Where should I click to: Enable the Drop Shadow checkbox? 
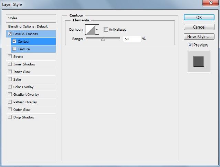tap(10, 117)
